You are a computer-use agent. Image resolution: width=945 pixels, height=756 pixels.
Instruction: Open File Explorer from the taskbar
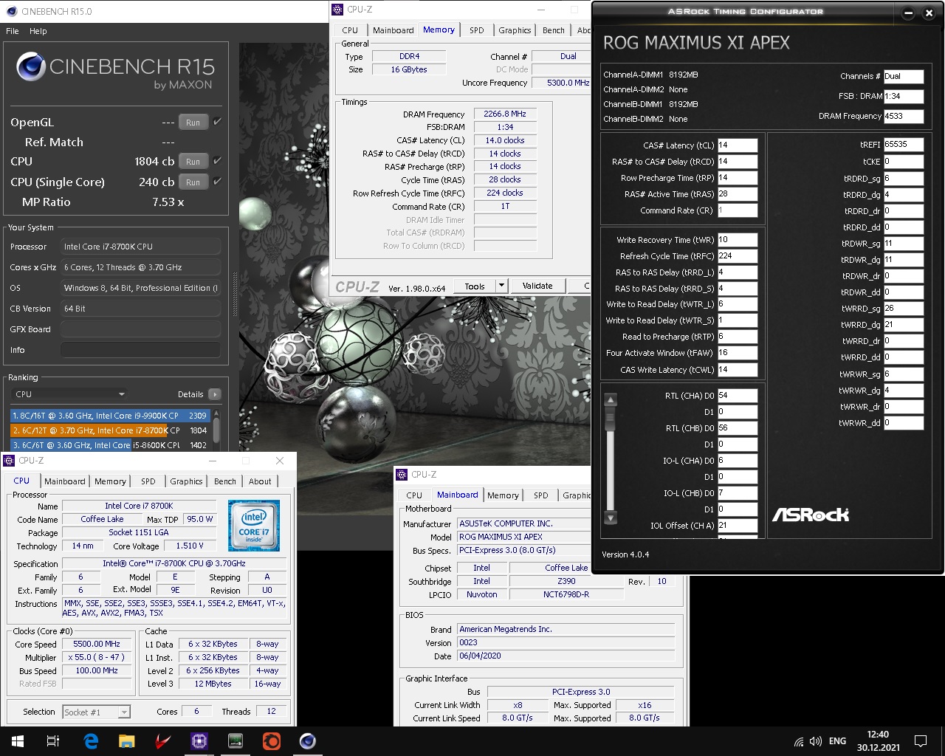[x=127, y=741]
